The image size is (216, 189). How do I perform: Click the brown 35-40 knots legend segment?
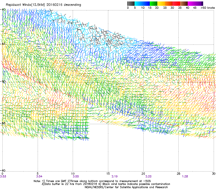point(184,3)
